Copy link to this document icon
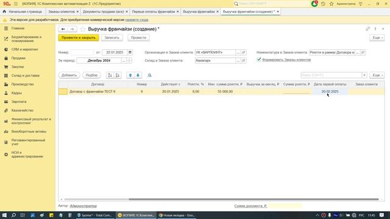This screenshot has width=390, height=219. coord(367,29)
